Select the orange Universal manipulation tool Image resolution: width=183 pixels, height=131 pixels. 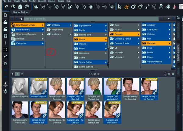(x=127, y=7)
